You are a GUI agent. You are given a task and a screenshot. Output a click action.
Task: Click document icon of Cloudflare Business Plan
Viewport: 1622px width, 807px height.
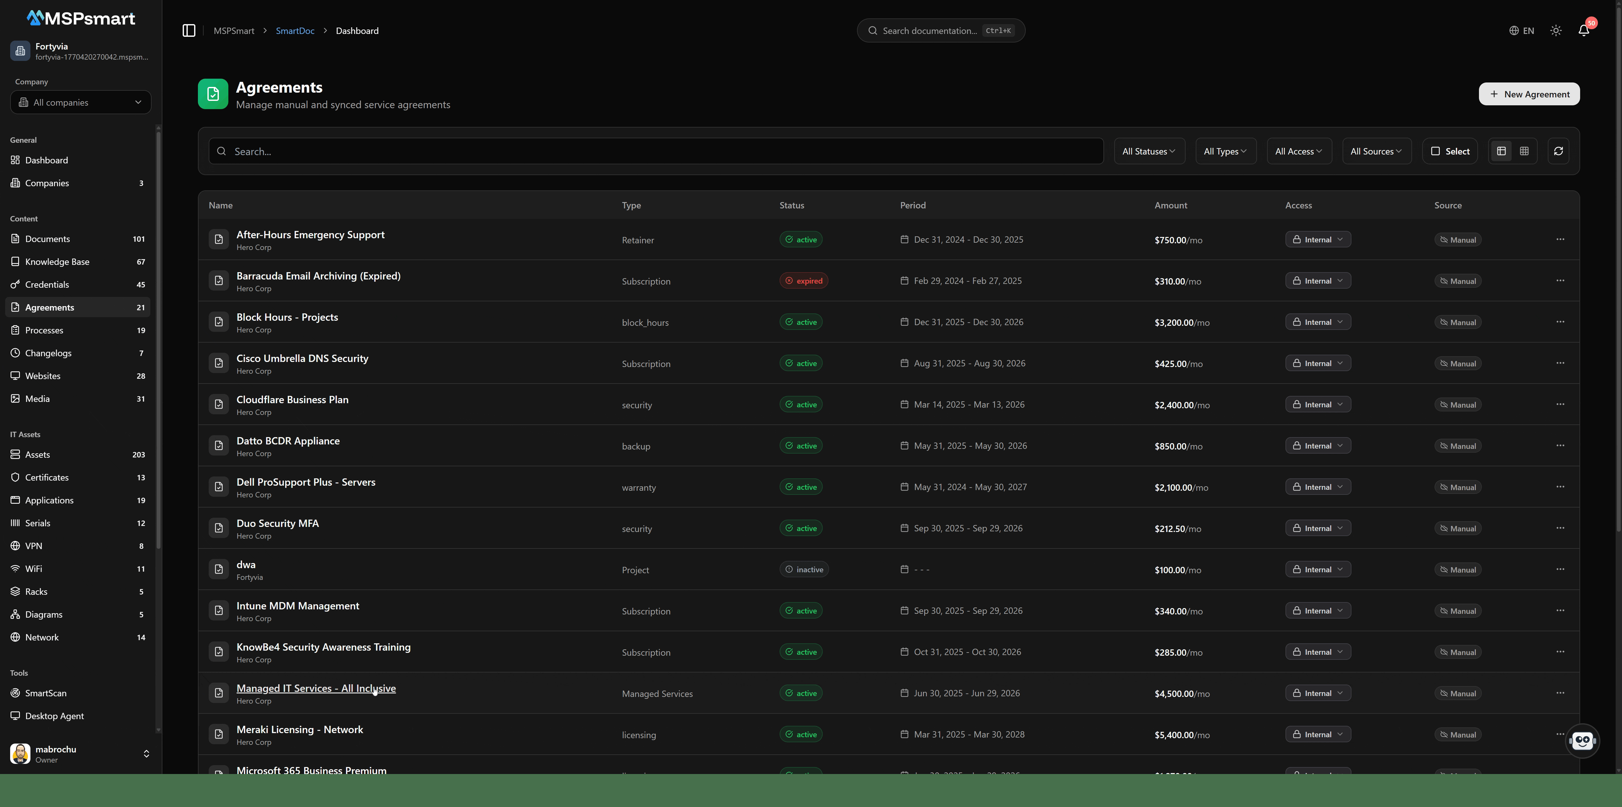[x=219, y=404]
